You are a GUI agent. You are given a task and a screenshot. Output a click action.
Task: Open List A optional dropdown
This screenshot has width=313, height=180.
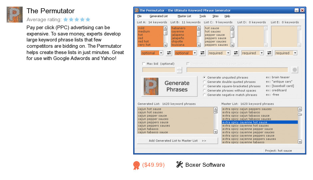(x=161, y=53)
